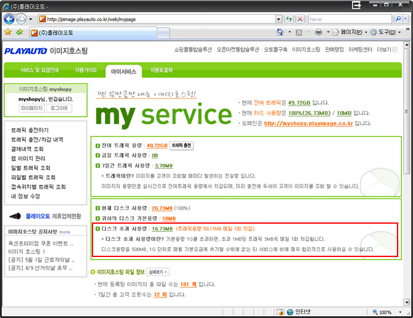Open the 페이지(P) toolbar dropdown
This screenshot has height=318, width=413.
(350, 32)
